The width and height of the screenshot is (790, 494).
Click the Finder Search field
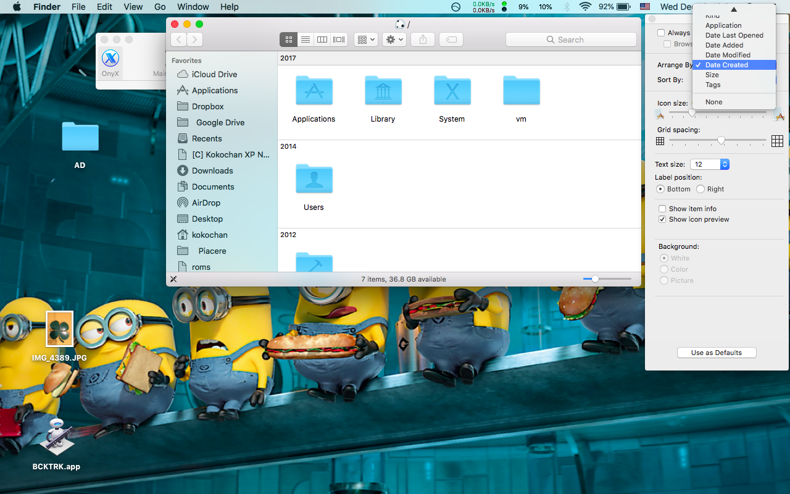coord(571,40)
